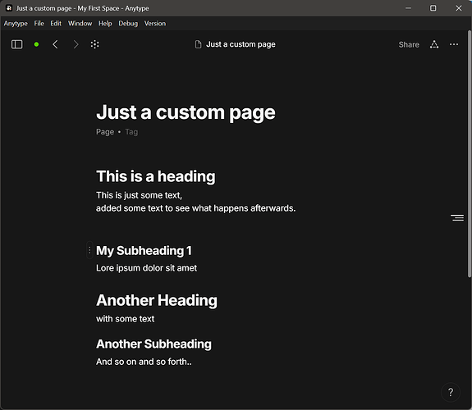Click the Another Heading text block
The height and width of the screenshot is (410, 472).
[157, 300]
